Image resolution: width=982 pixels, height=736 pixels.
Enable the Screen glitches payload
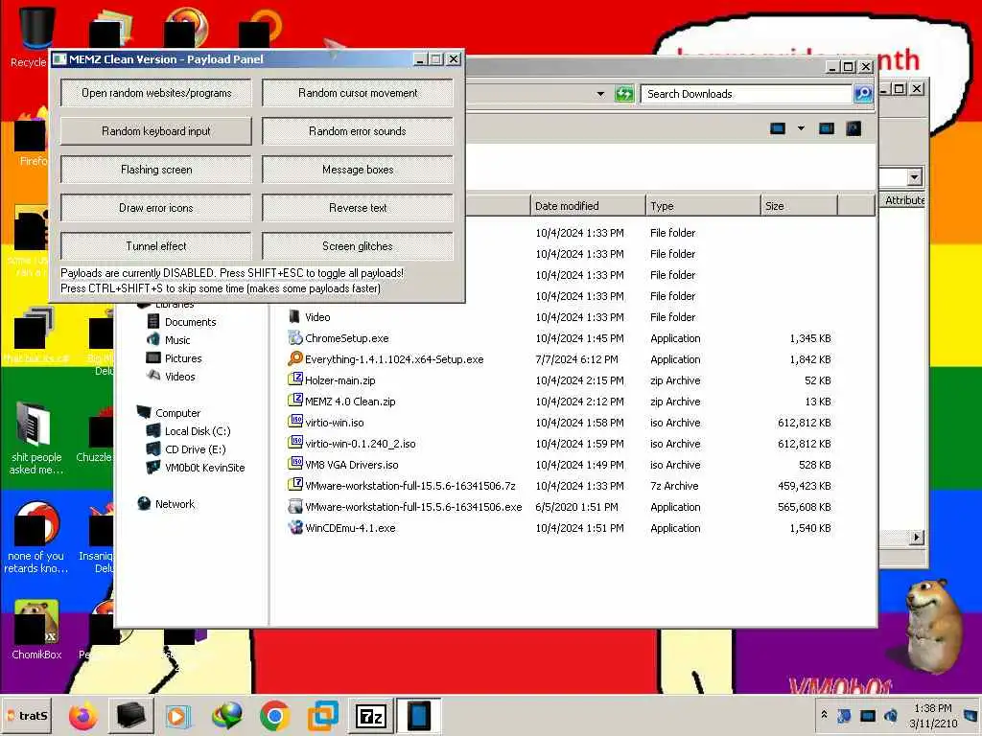click(x=358, y=246)
